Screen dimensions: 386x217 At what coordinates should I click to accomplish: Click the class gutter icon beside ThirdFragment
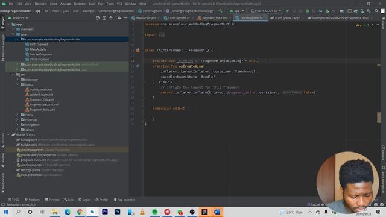tap(138, 51)
